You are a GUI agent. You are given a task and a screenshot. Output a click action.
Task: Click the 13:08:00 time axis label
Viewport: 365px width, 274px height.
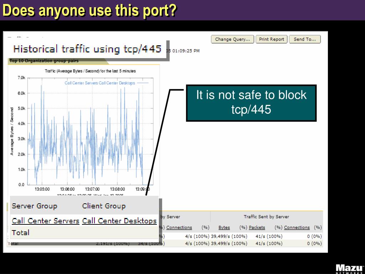[117, 189]
